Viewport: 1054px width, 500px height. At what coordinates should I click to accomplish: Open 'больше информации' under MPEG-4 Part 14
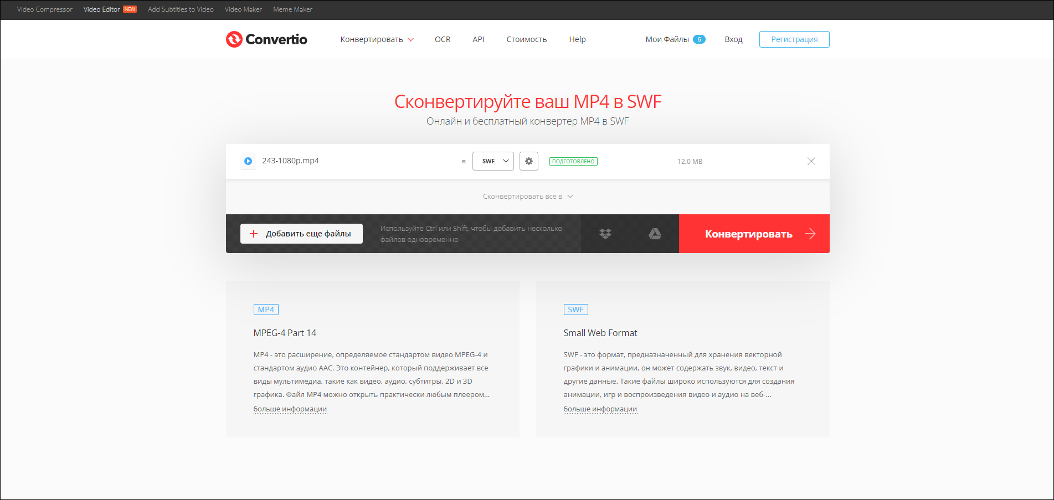pos(290,409)
